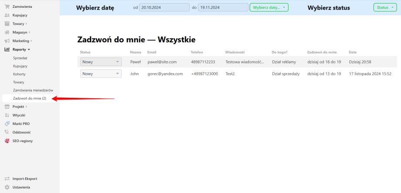Open the Sprzedaż report submenu item
The image size is (401, 193).
point(20,58)
